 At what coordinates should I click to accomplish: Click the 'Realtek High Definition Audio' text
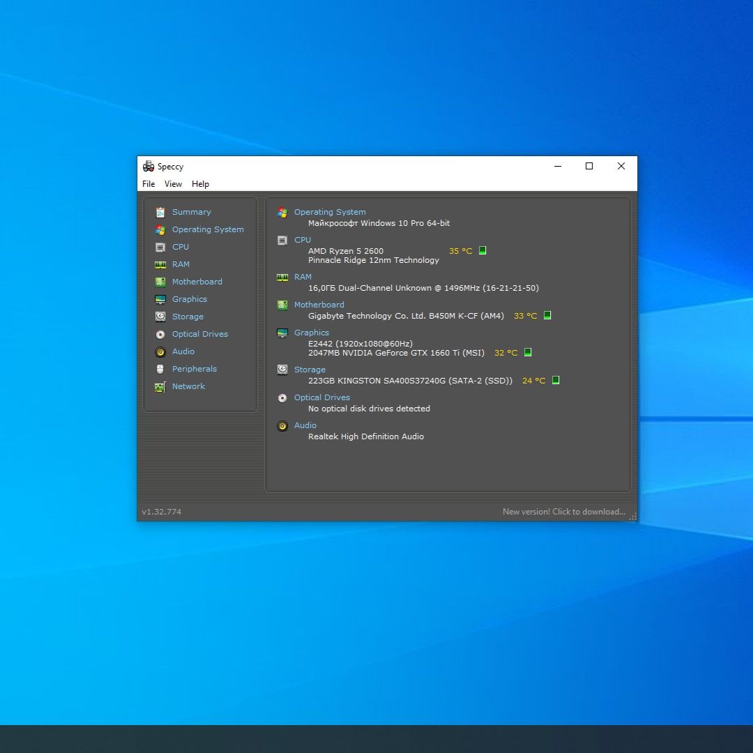click(x=366, y=436)
